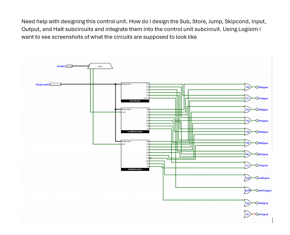Click the Decd decoder component
Screen dimensions: 290x235
(100, 66)
